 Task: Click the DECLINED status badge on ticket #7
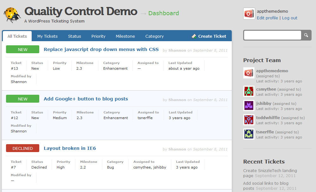[22, 148]
